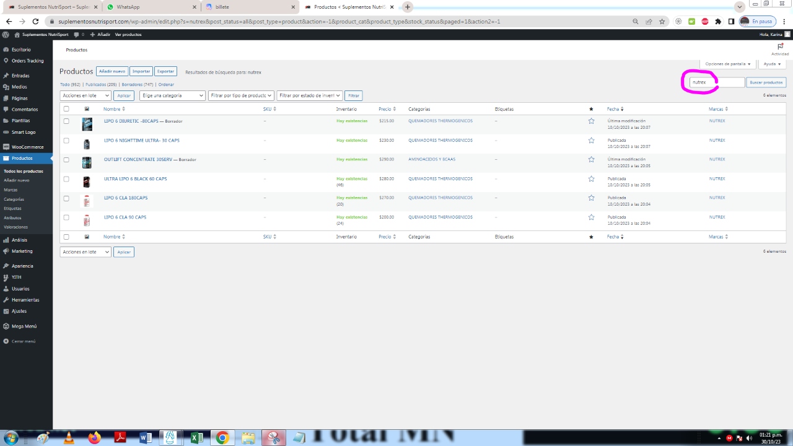
Task: Click the Buscar productos button
Action: [x=766, y=82]
